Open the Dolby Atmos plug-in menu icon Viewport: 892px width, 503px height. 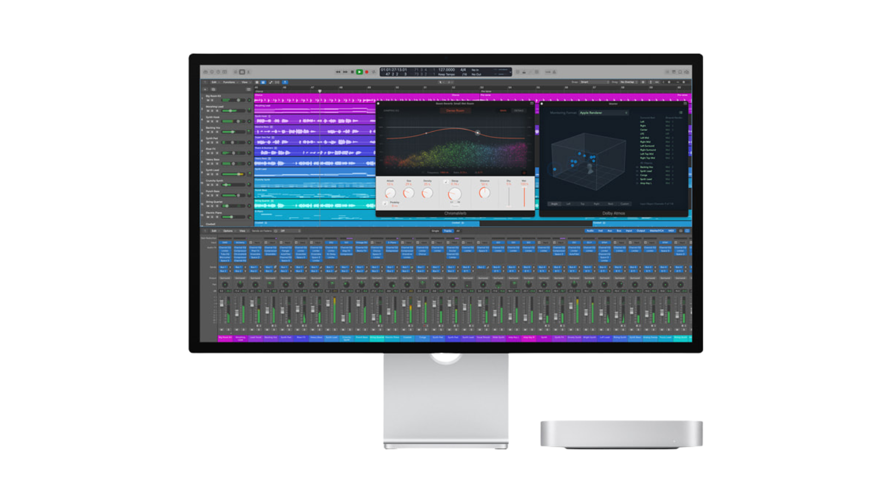681,113
